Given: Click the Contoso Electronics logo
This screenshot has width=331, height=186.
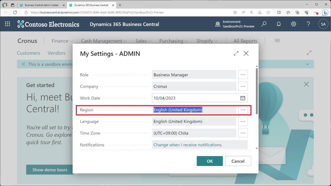Looking at the screenshot, I should 48,24.
